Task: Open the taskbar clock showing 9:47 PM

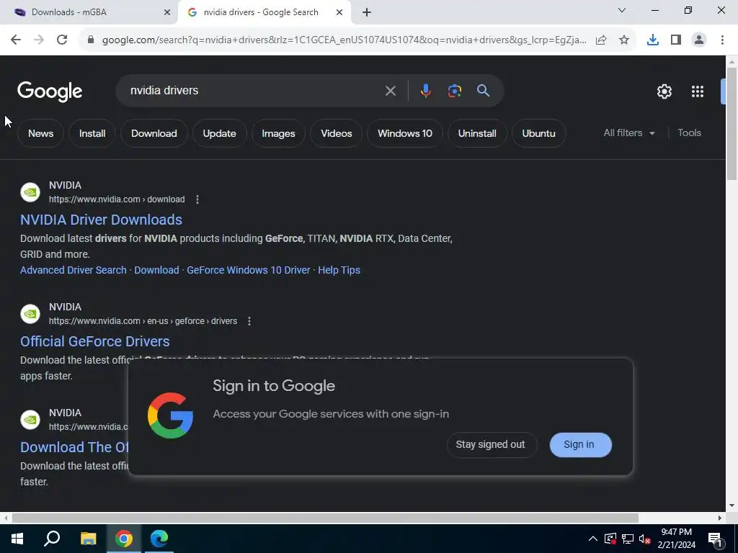Action: [x=676, y=539]
